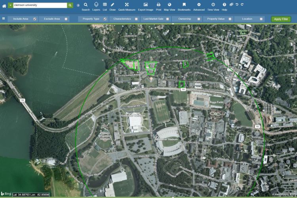Open the Help tool
Viewport: 297px width, 198px height.
(224, 7)
